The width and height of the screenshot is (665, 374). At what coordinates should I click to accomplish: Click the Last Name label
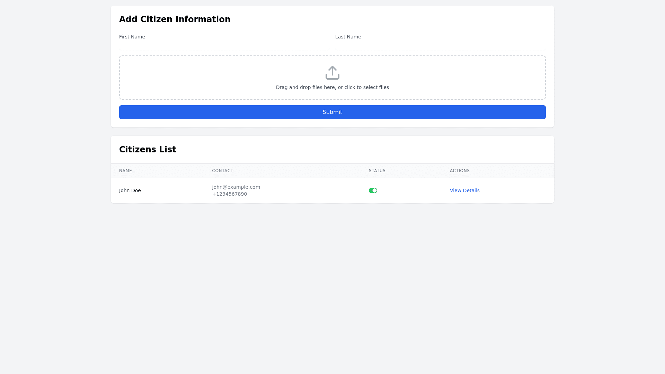(x=348, y=37)
